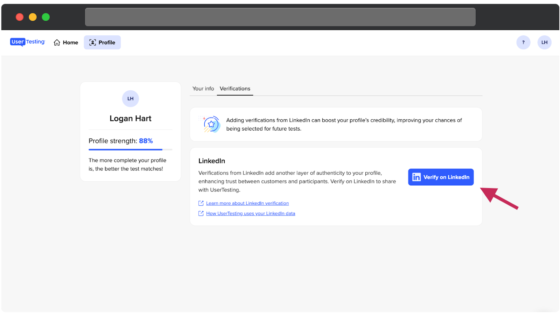Open Learn more about LinkedIn verification link
Screen dimensions: 560x316
[x=247, y=203]
